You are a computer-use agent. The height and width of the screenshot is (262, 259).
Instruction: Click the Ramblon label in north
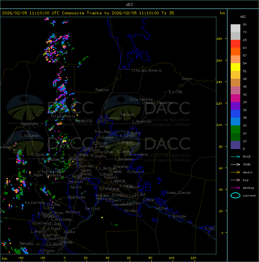(102, 90)
